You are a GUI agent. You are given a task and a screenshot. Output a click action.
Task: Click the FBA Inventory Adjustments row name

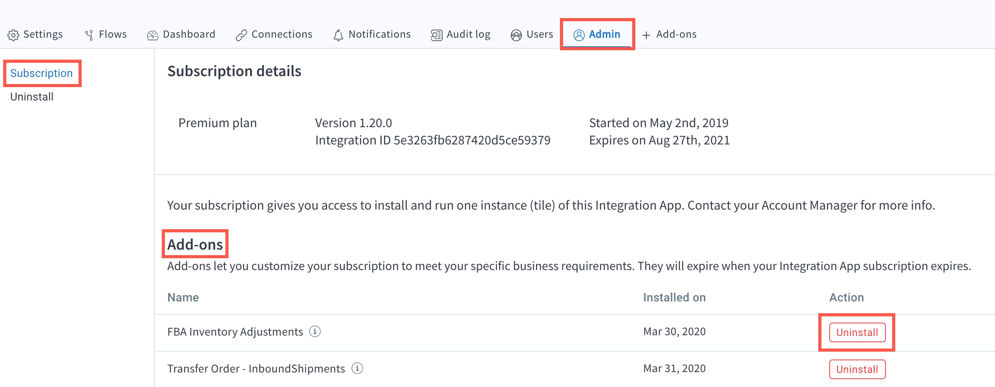[x=235, y=332]
